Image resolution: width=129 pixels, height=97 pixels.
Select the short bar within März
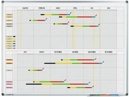click(x=61, y=24)
